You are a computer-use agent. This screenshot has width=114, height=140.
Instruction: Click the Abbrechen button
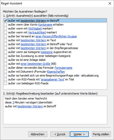pos(38,134)
